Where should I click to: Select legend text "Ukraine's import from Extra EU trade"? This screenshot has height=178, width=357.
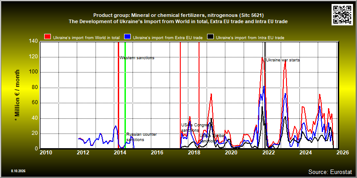[168, 38]
